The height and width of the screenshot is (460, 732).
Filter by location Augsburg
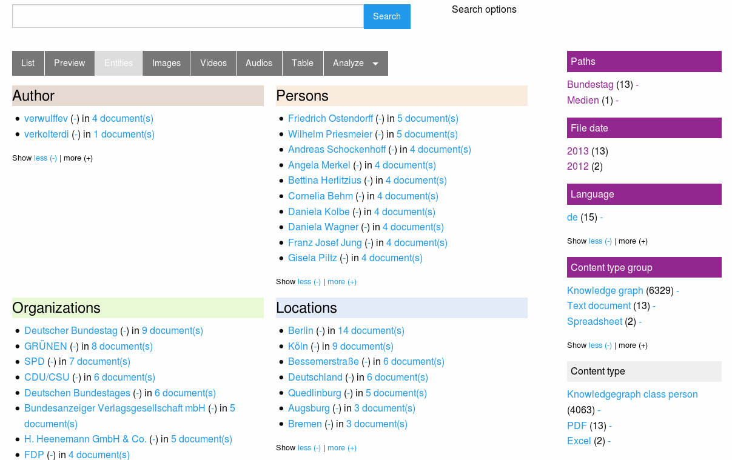[309, 408]
